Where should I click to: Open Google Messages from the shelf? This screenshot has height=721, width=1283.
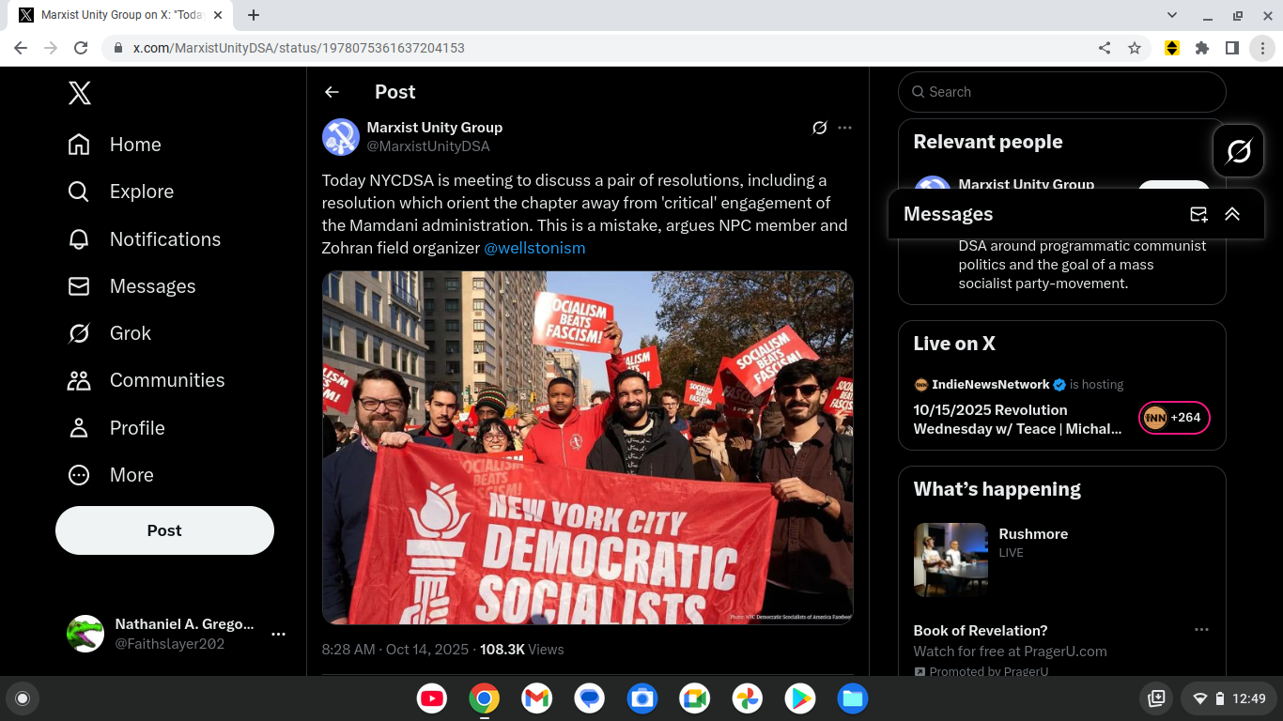coord(589,698)
